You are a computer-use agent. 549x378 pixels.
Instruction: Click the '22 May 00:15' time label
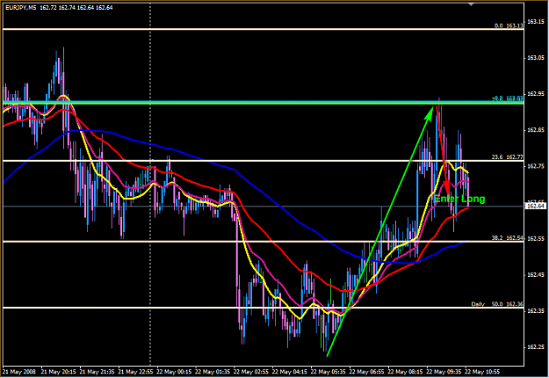tap(174, 371)
